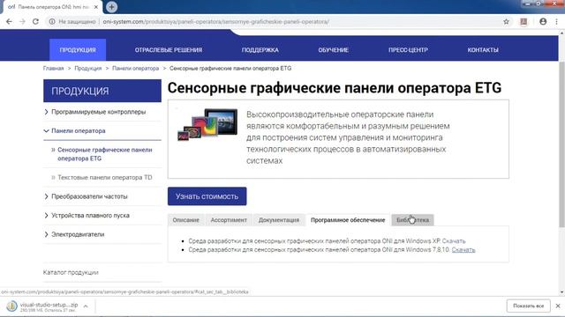Select 'Сенсорные графические панели оператора ETG' sidebar item
This screenshot has width=565, height=317.
104,154
